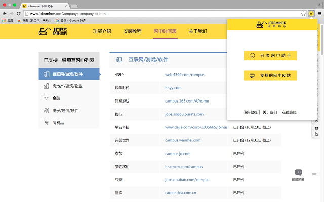Click the Jobsminer extension icon in toolbar
The height and width of the screenshot is (202, 324).
click(x=311, y=14)
